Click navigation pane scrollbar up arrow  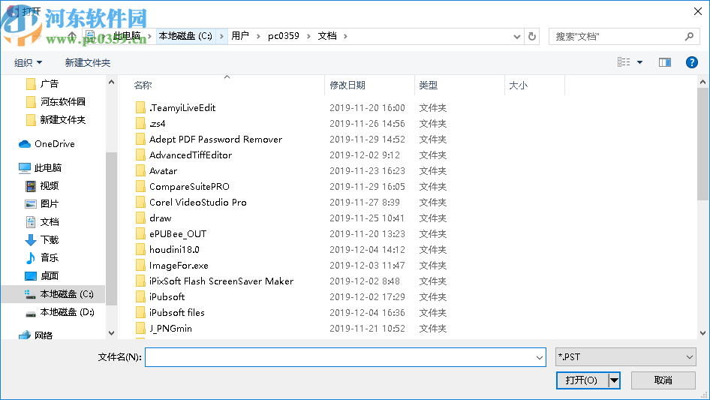(x=111, y=82)
